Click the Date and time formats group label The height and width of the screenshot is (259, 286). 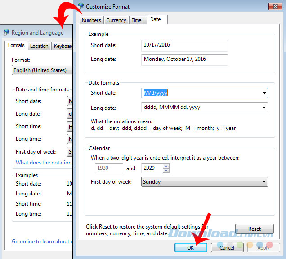(42, 90)
